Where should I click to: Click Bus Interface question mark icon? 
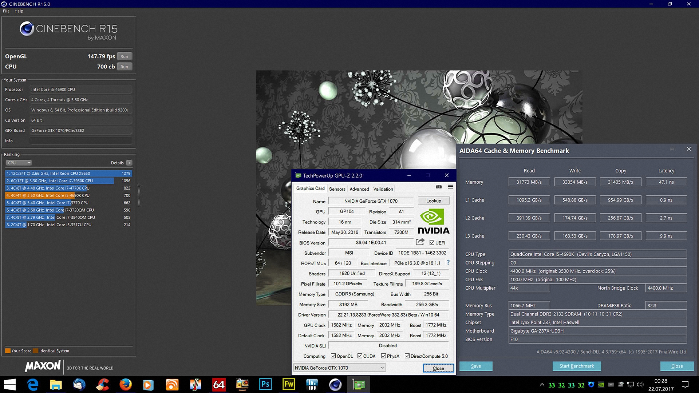coord(448,263)
